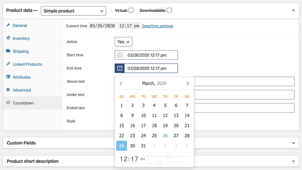
Task: Select day 30 in the calendar
Action: pos(133,146)
